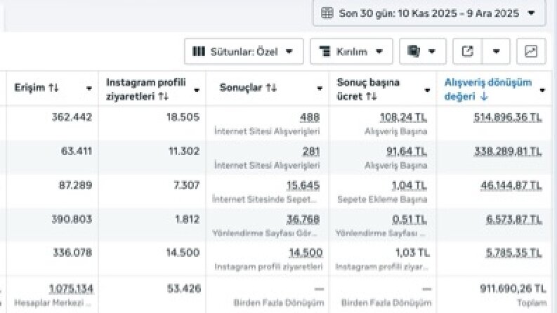Screen dimensions: 557x313
Task: Select the 362.442 reach cell
Action: [72, 117]
